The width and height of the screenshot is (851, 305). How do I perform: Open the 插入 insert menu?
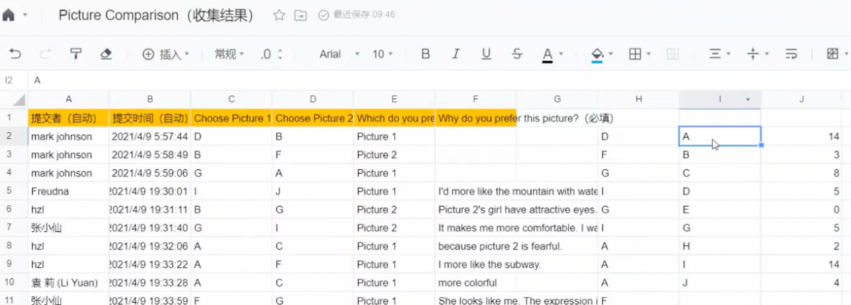pos(166,54)
